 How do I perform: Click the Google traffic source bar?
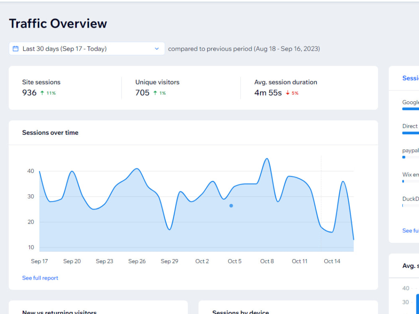pyautogui.click(x=411, y=109)
